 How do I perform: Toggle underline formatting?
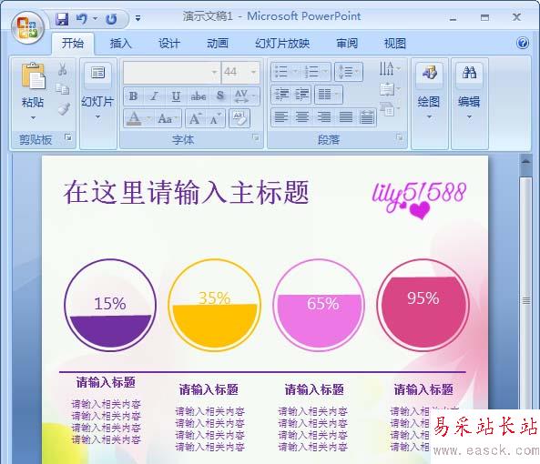pyautogui.click(x=176, y=96)
